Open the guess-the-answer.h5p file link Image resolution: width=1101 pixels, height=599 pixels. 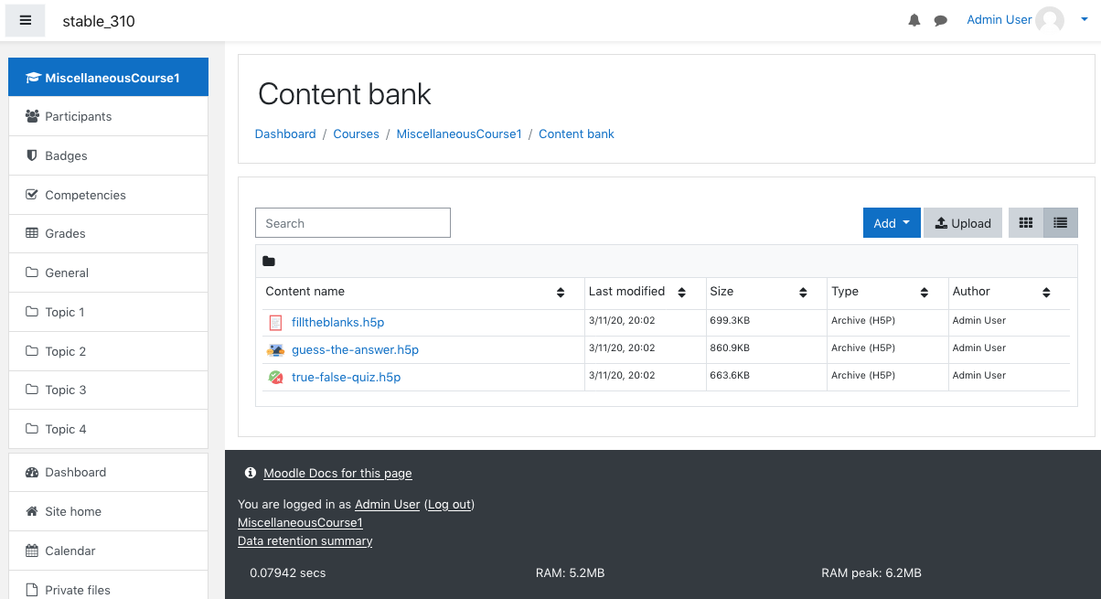(x=355, y=349)
